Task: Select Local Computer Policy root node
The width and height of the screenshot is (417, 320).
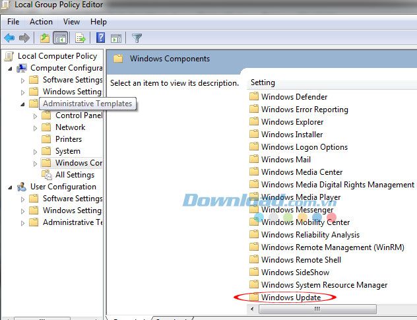Action: coord(57,56)
